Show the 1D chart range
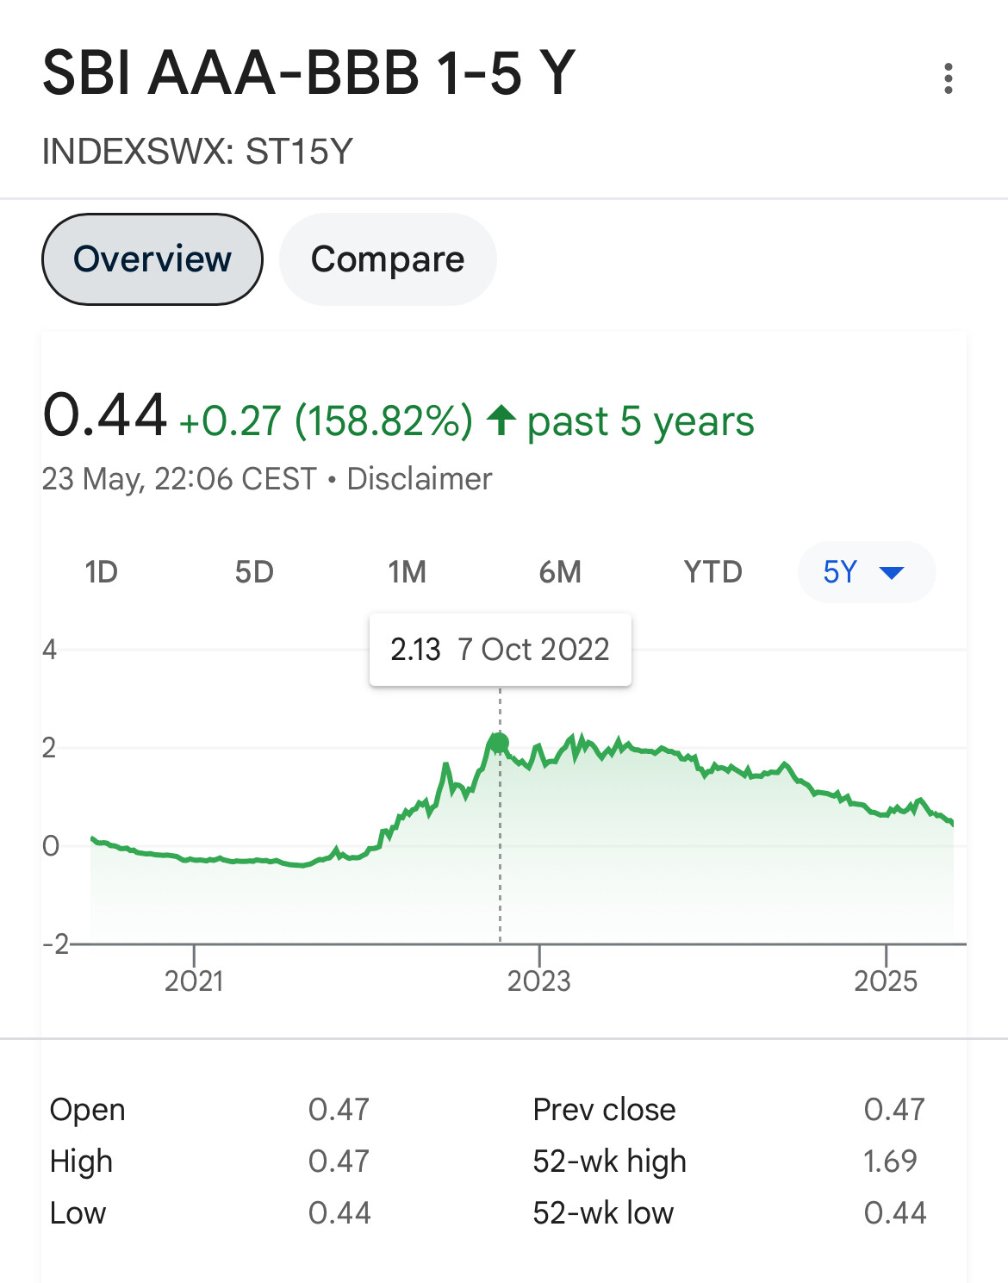The width and height of the screenshot is (1008, 1283). (102, 572)
